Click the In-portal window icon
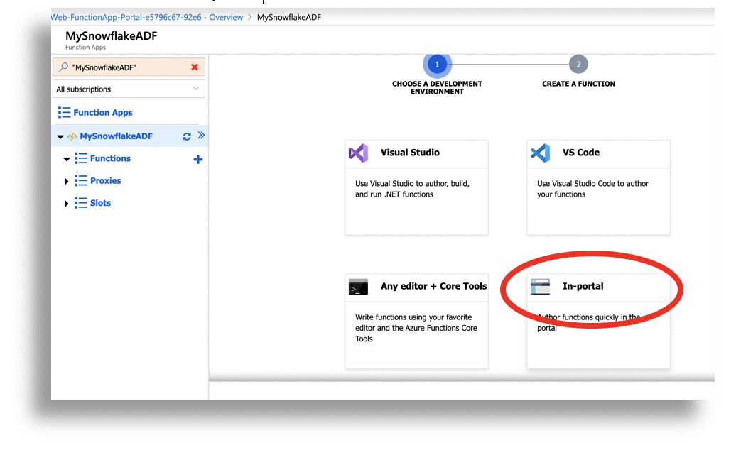This screenshot has width=736, height=450. click(x=540, y=287)
